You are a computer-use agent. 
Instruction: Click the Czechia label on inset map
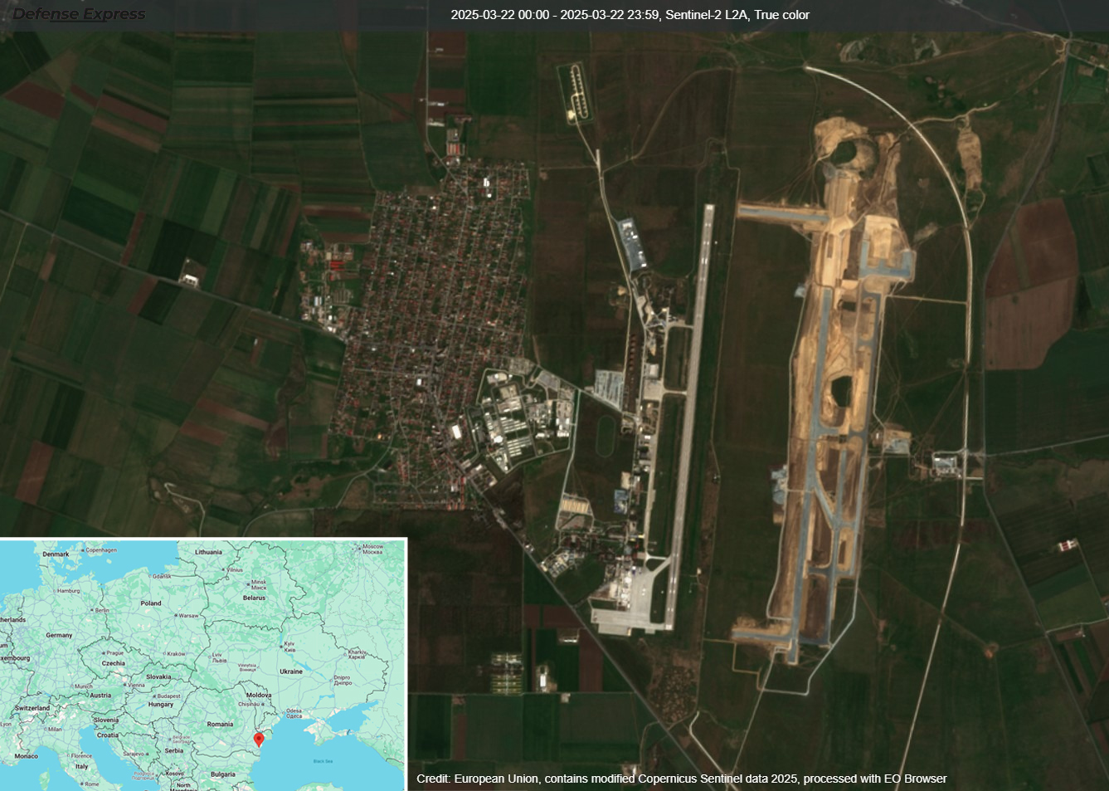[114, 663]
